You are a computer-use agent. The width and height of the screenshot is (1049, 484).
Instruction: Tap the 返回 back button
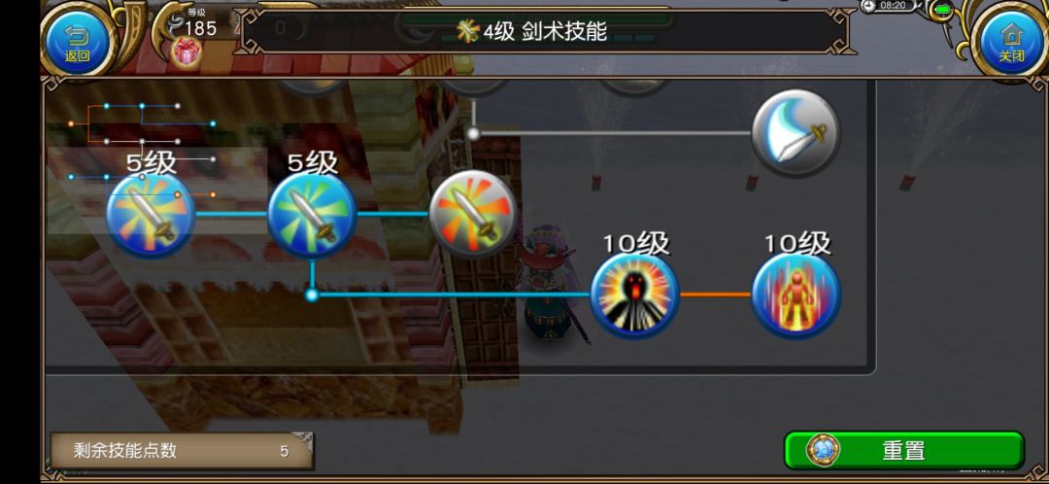click(77, 42)
